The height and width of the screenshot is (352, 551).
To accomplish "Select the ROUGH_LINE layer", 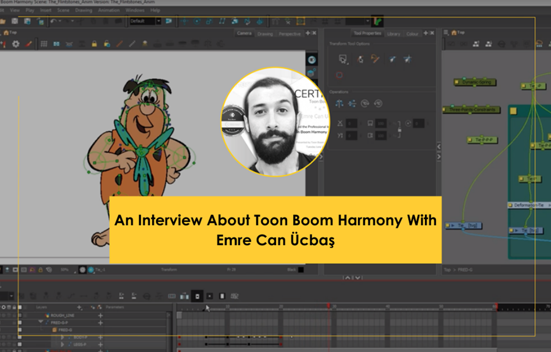I will click(62, 315).
